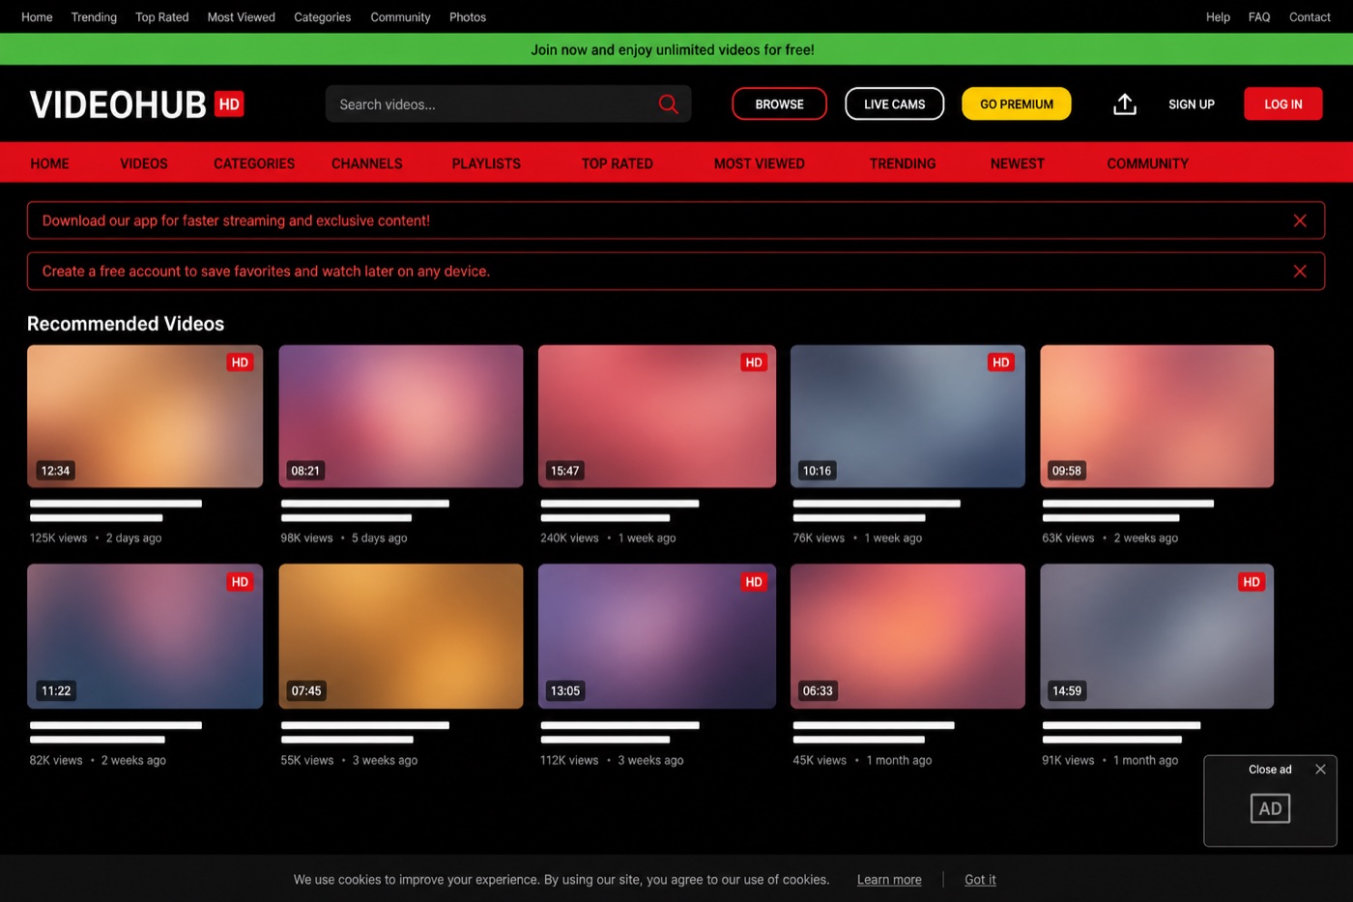
Task: Open the 08:21 video thumbnail
Action: [401, 417]
